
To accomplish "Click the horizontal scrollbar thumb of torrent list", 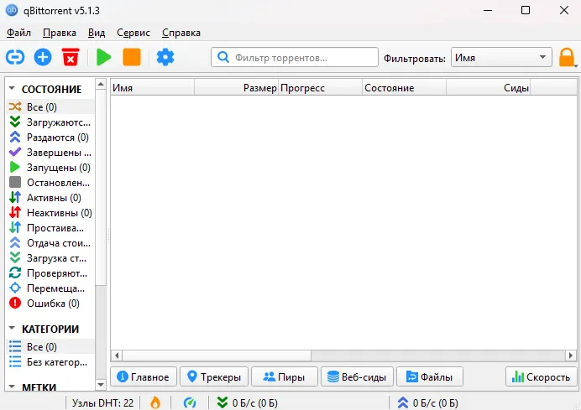I will click(217, 356).
